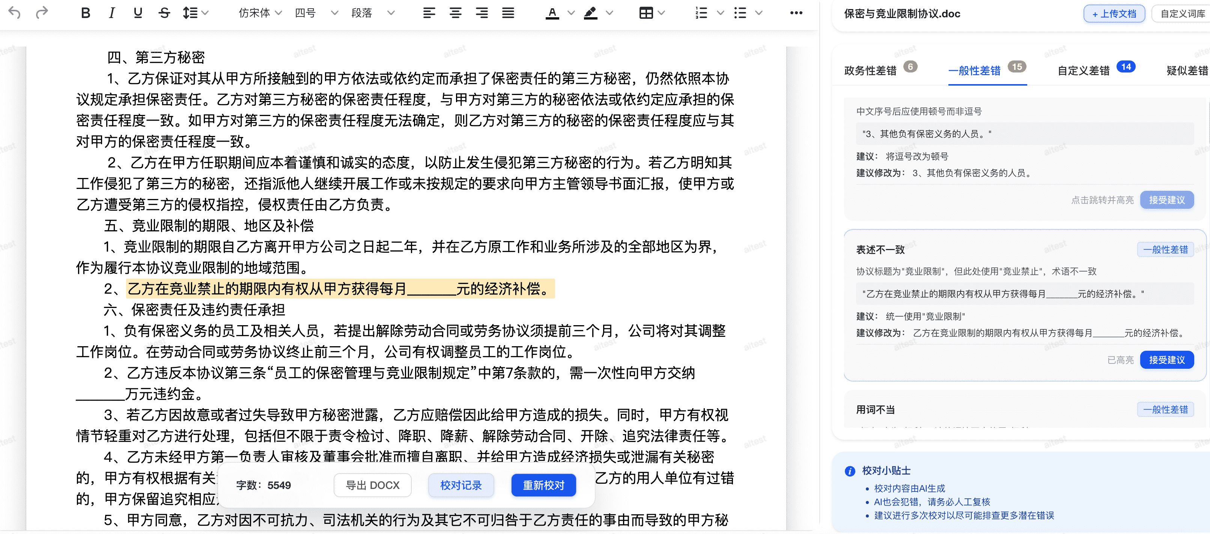Apply underline formatting
This screenshot has height=534, width=1210.
[x=138, y=13]
